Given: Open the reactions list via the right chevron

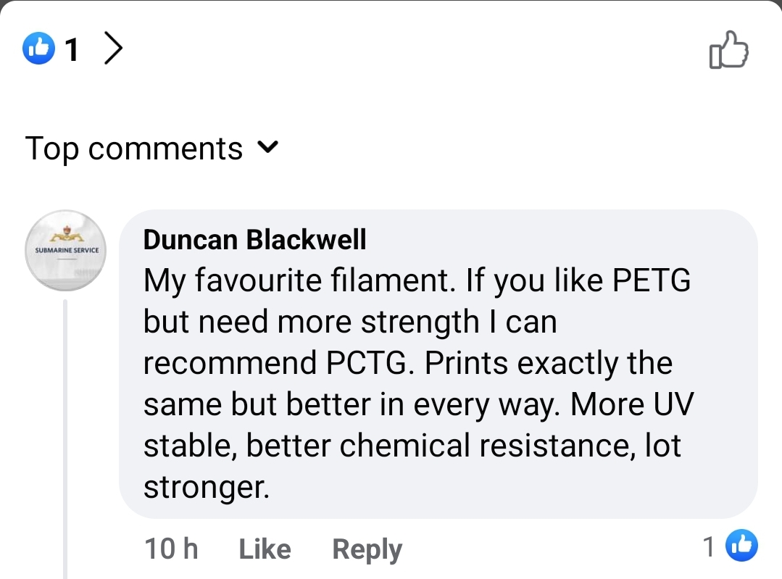Looking at the screenshot, I should point(113,49).
